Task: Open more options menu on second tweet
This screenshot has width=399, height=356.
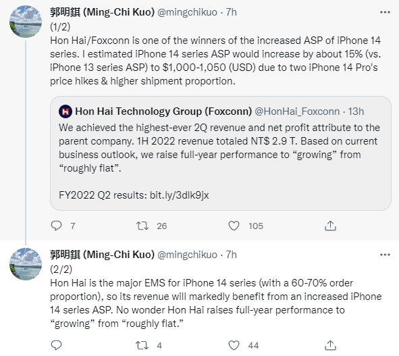Action: tap(385, 255)
